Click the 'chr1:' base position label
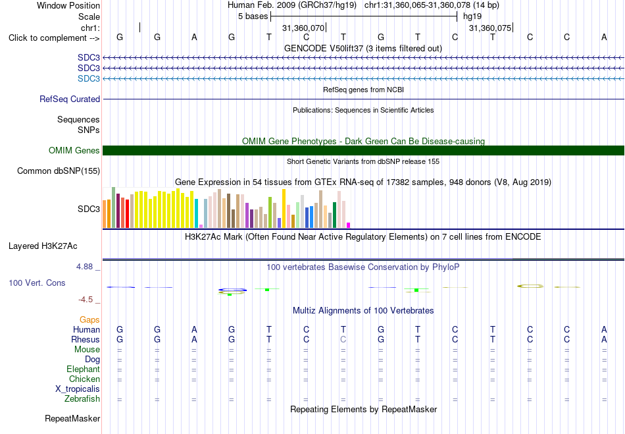The width and height of the screenshot is (625, 434). click(x=90, y=28)
